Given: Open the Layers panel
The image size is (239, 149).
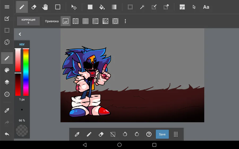Looking at the screenshot, I should (7, 82).
